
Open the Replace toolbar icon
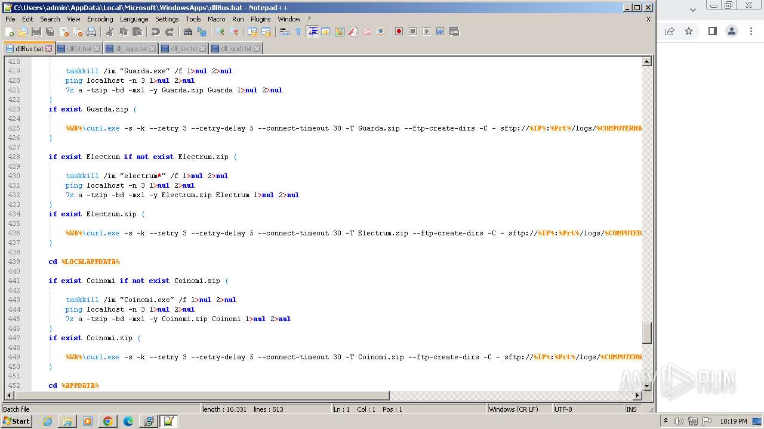tap(202, 32)
